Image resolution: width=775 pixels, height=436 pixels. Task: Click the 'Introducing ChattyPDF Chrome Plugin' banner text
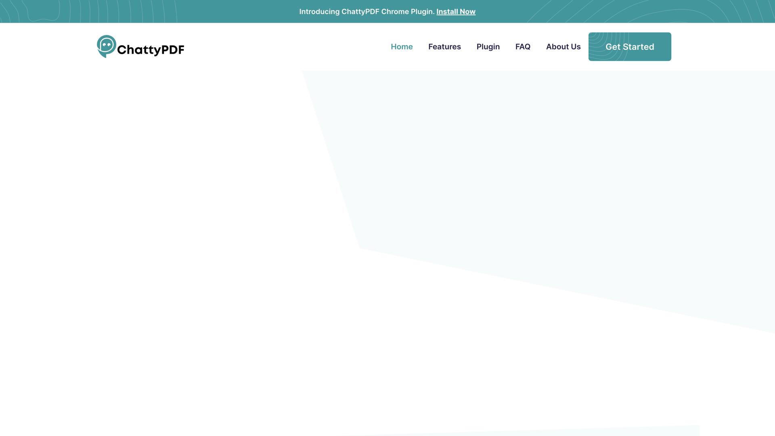(367, 12)
